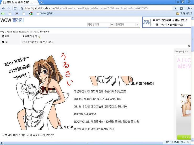The width and height of the screenshot is (194, 145).
Task: Dismiss the blocked popup notice x
Action: pos(188,142)
